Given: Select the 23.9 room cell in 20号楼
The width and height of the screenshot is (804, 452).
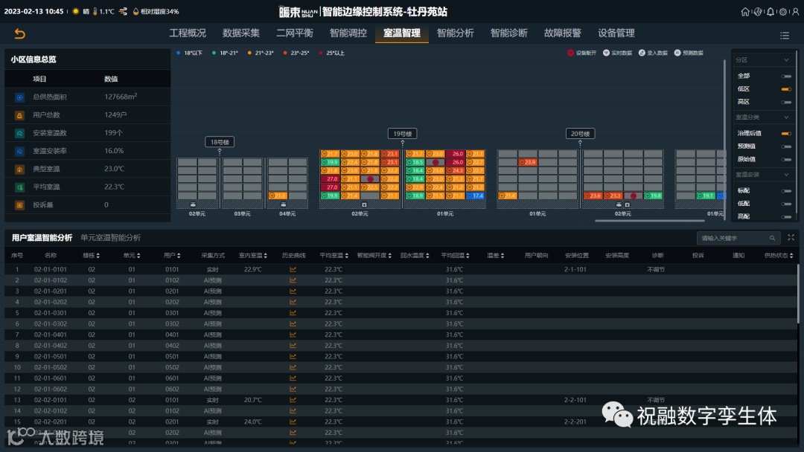Looking at the screenshot, I should click(527, 162).
